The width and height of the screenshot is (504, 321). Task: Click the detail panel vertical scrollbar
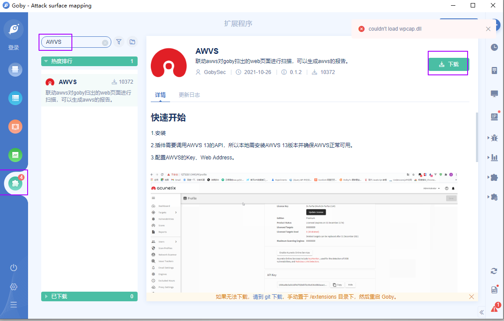[x=477, y=137]
